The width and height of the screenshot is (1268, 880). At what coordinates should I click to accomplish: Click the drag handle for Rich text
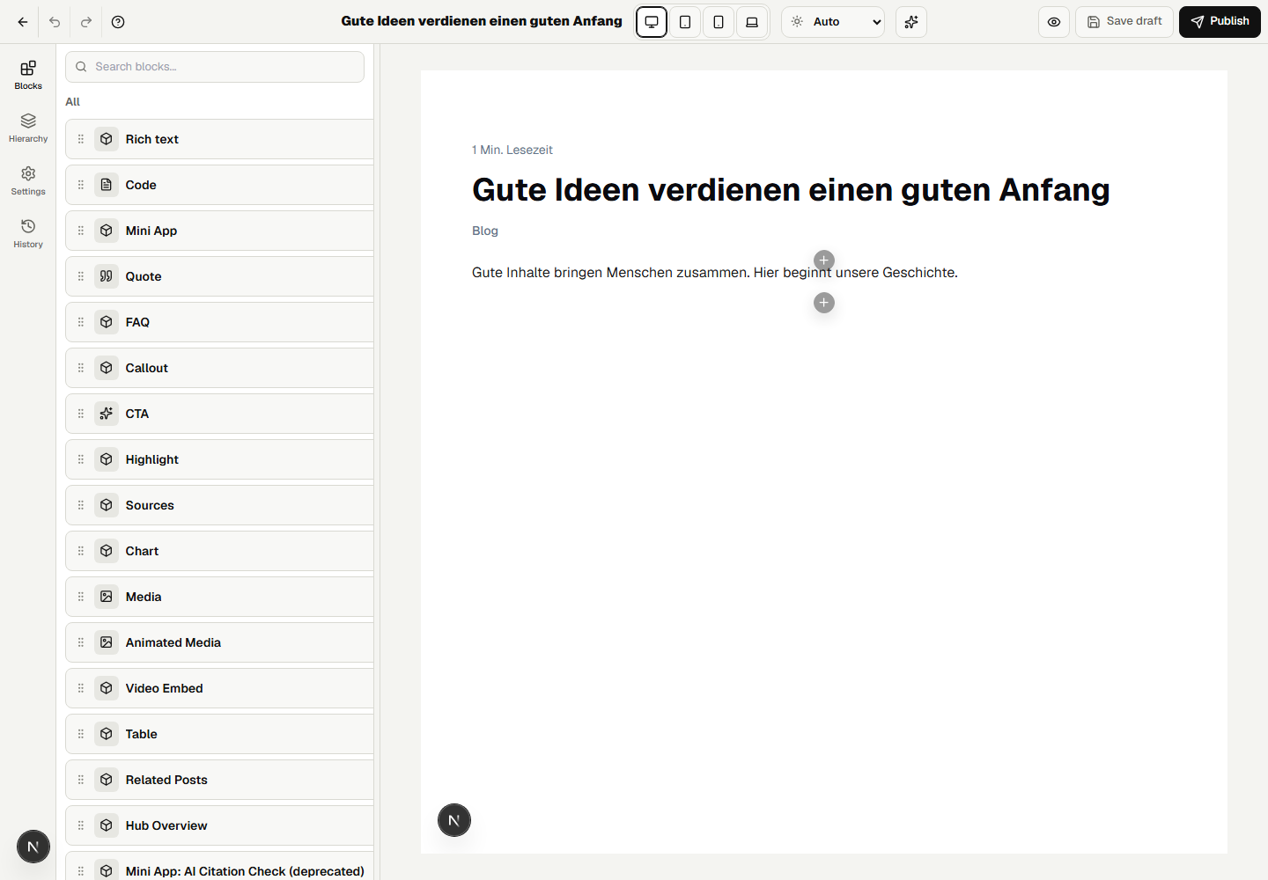pyautogui.click(x=81, y=139)
